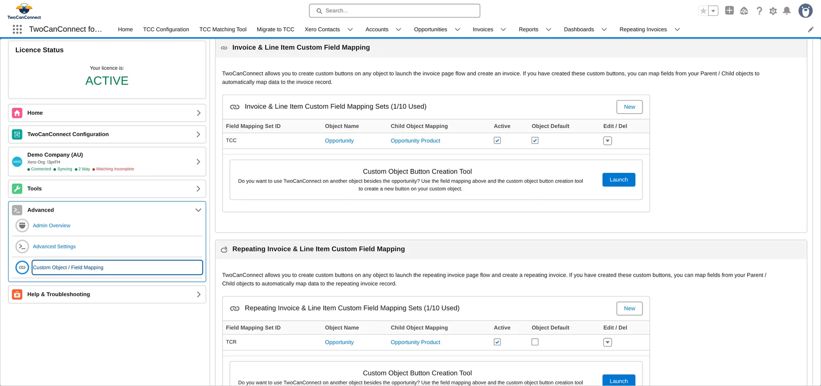821x386 pixels.
Task: Launch the Repeating Invoice Custom Object Button tool
Action: pyautogui.click(x=619, y=381)
